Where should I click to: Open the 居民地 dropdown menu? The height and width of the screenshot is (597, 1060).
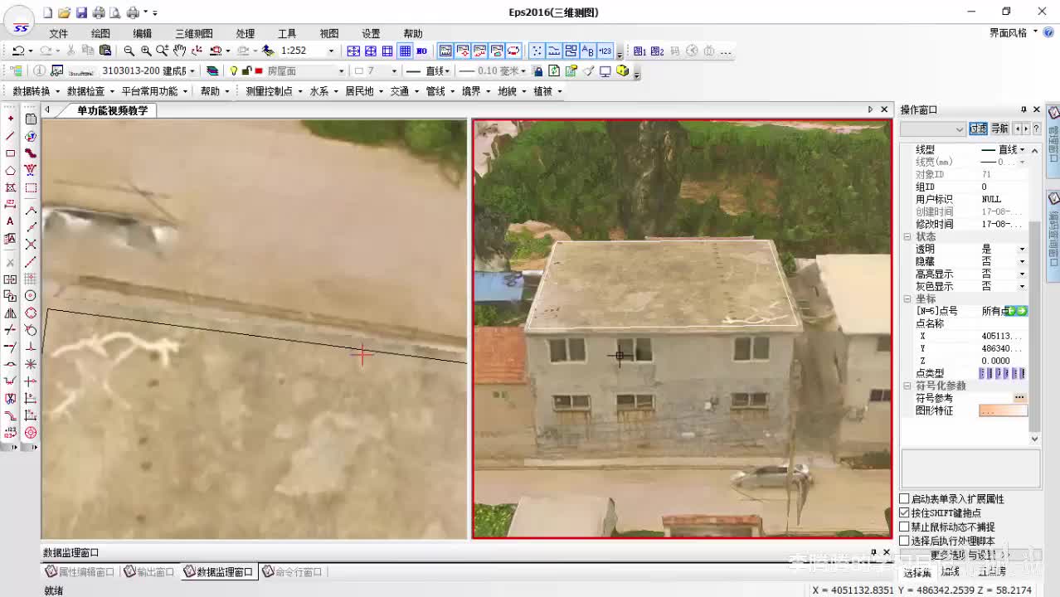363,91
